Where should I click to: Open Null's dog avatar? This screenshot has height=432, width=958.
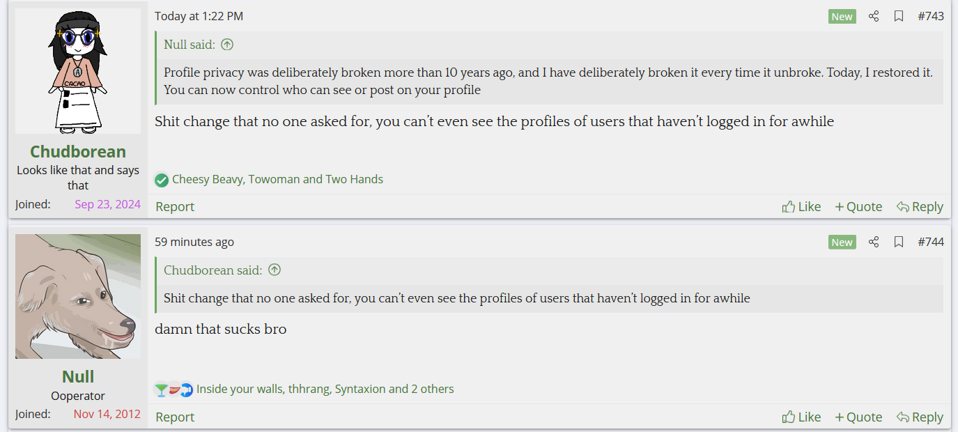78,296
